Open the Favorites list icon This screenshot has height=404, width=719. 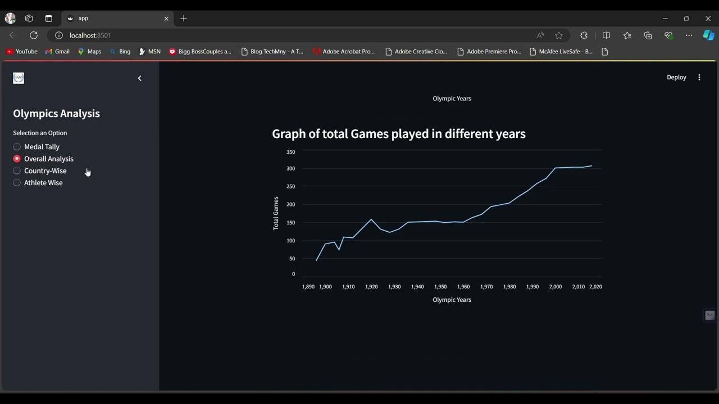click(627, 35)
